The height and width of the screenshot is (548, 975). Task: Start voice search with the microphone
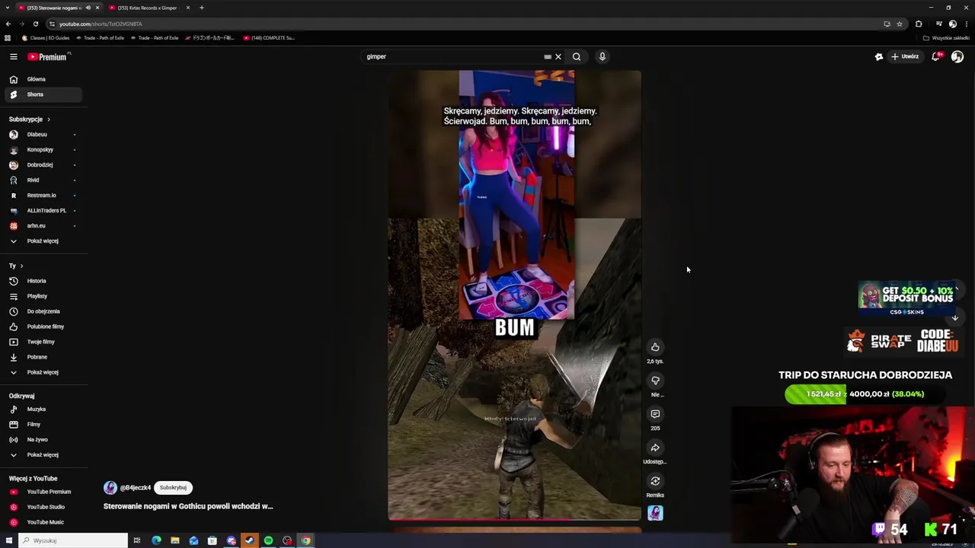point(602,56)
